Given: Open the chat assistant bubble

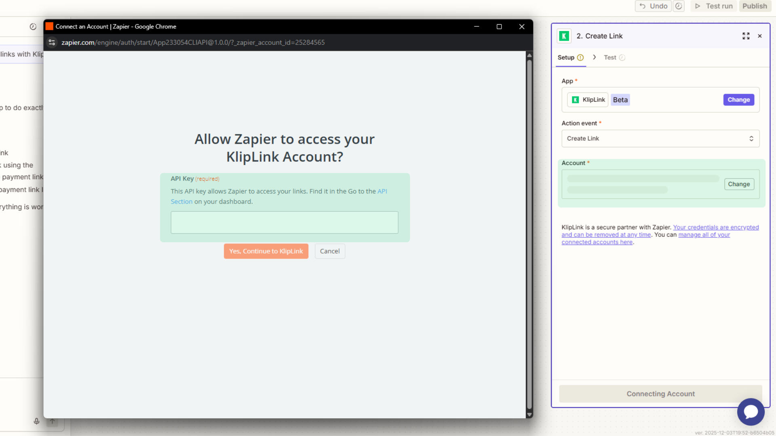Looking at the screenshot, I should 751,412.
